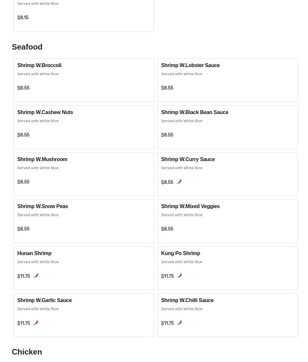This screenshot has height=362, width=308.
Task: Click the chili icon on Shrimp W.Garlic Sauce
Action: tap(36, 322)
